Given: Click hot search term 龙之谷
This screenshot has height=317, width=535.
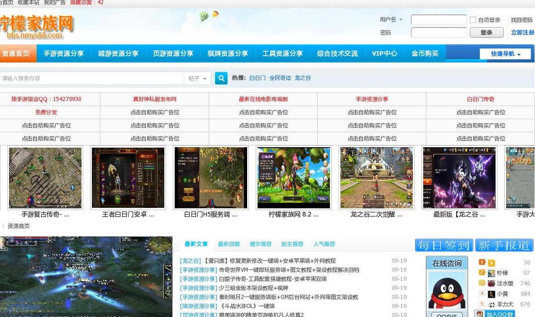Looking at the screenshot, I should coord(303,78).
